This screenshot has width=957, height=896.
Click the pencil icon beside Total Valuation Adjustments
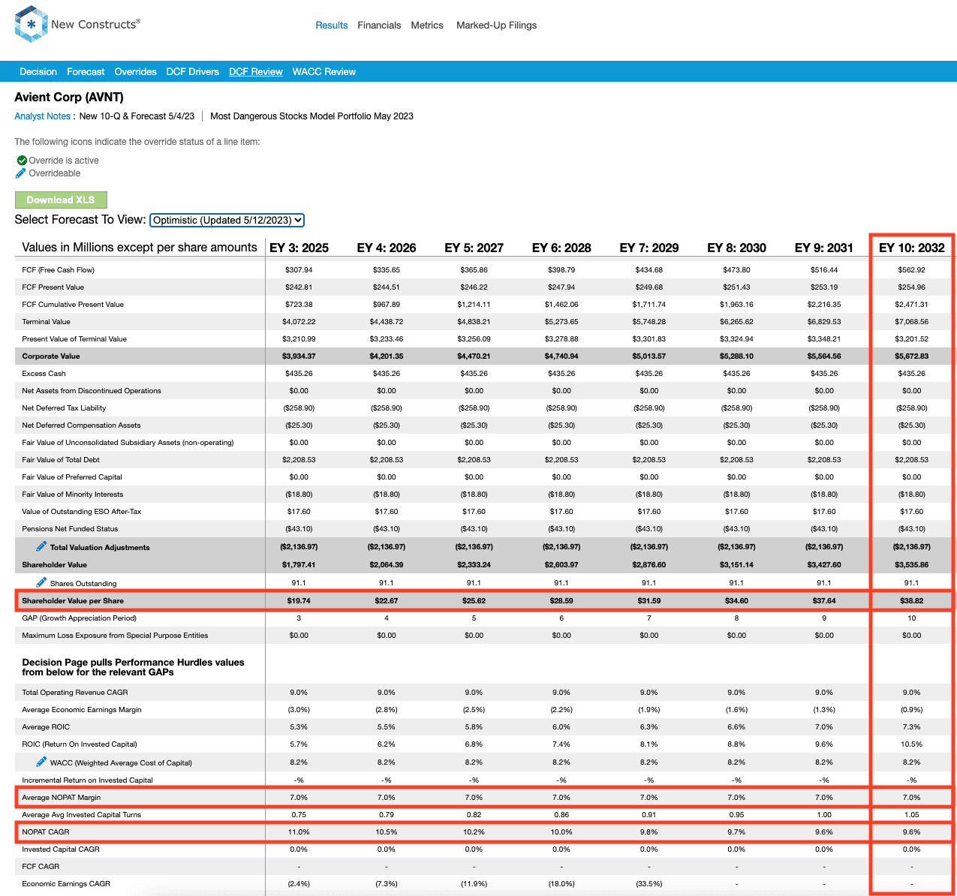[41, 546]
